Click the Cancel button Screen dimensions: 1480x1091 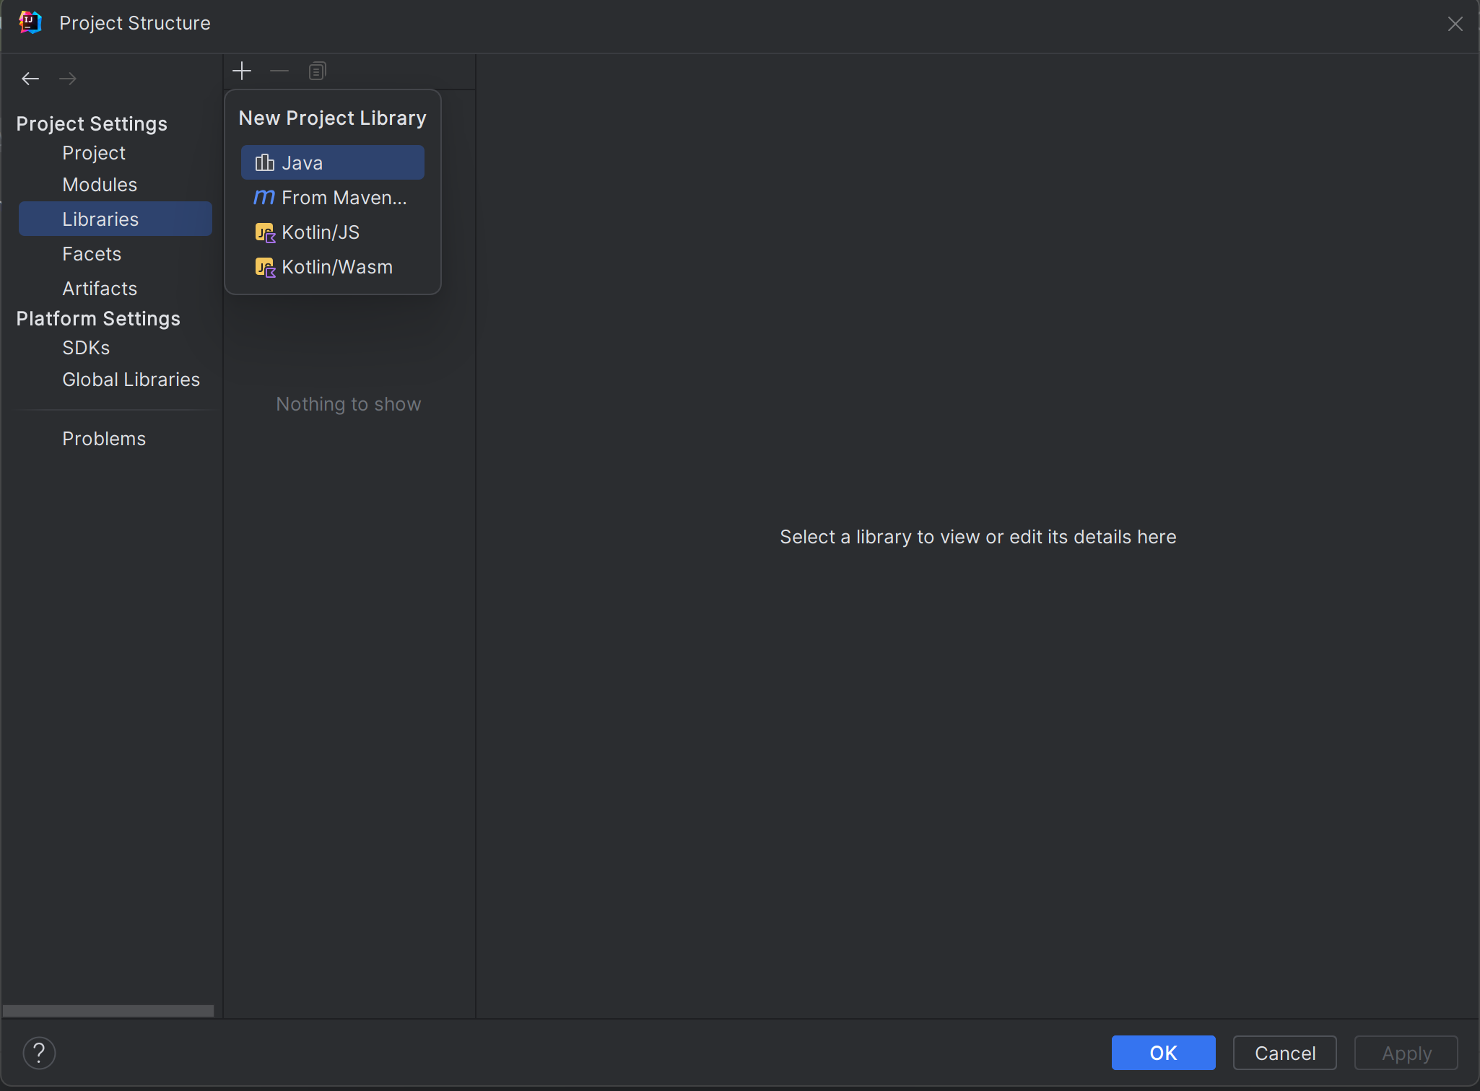click(1285, 1053)
